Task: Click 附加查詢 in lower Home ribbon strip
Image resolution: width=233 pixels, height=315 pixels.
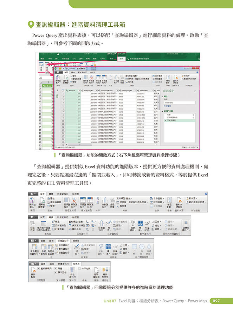Action: [157, 202]
